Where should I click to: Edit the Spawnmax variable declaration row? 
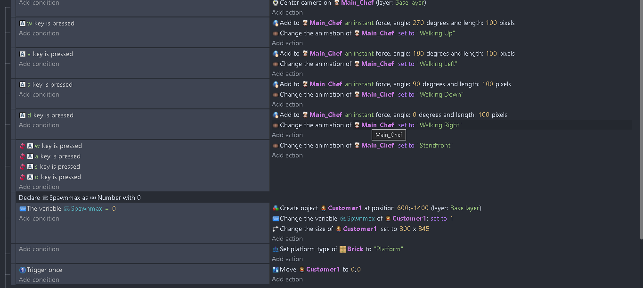tap(142, 197)
